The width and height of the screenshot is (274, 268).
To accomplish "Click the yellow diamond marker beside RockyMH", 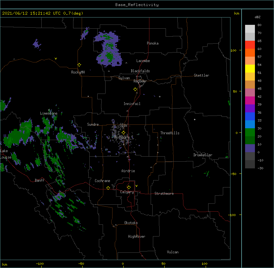I will 79,65.
